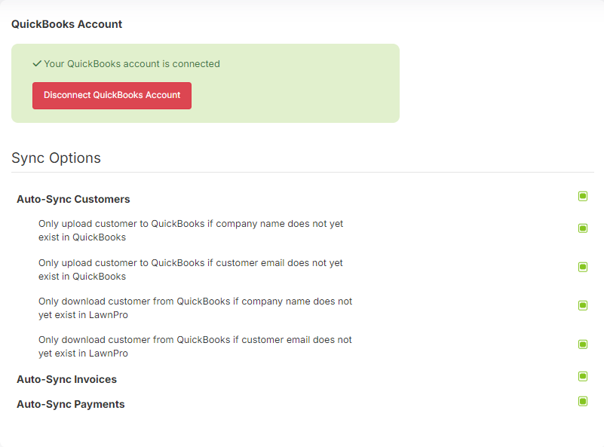
Task: Click the green toggle for Auto-Sync Customers
Action: point(582,196)
